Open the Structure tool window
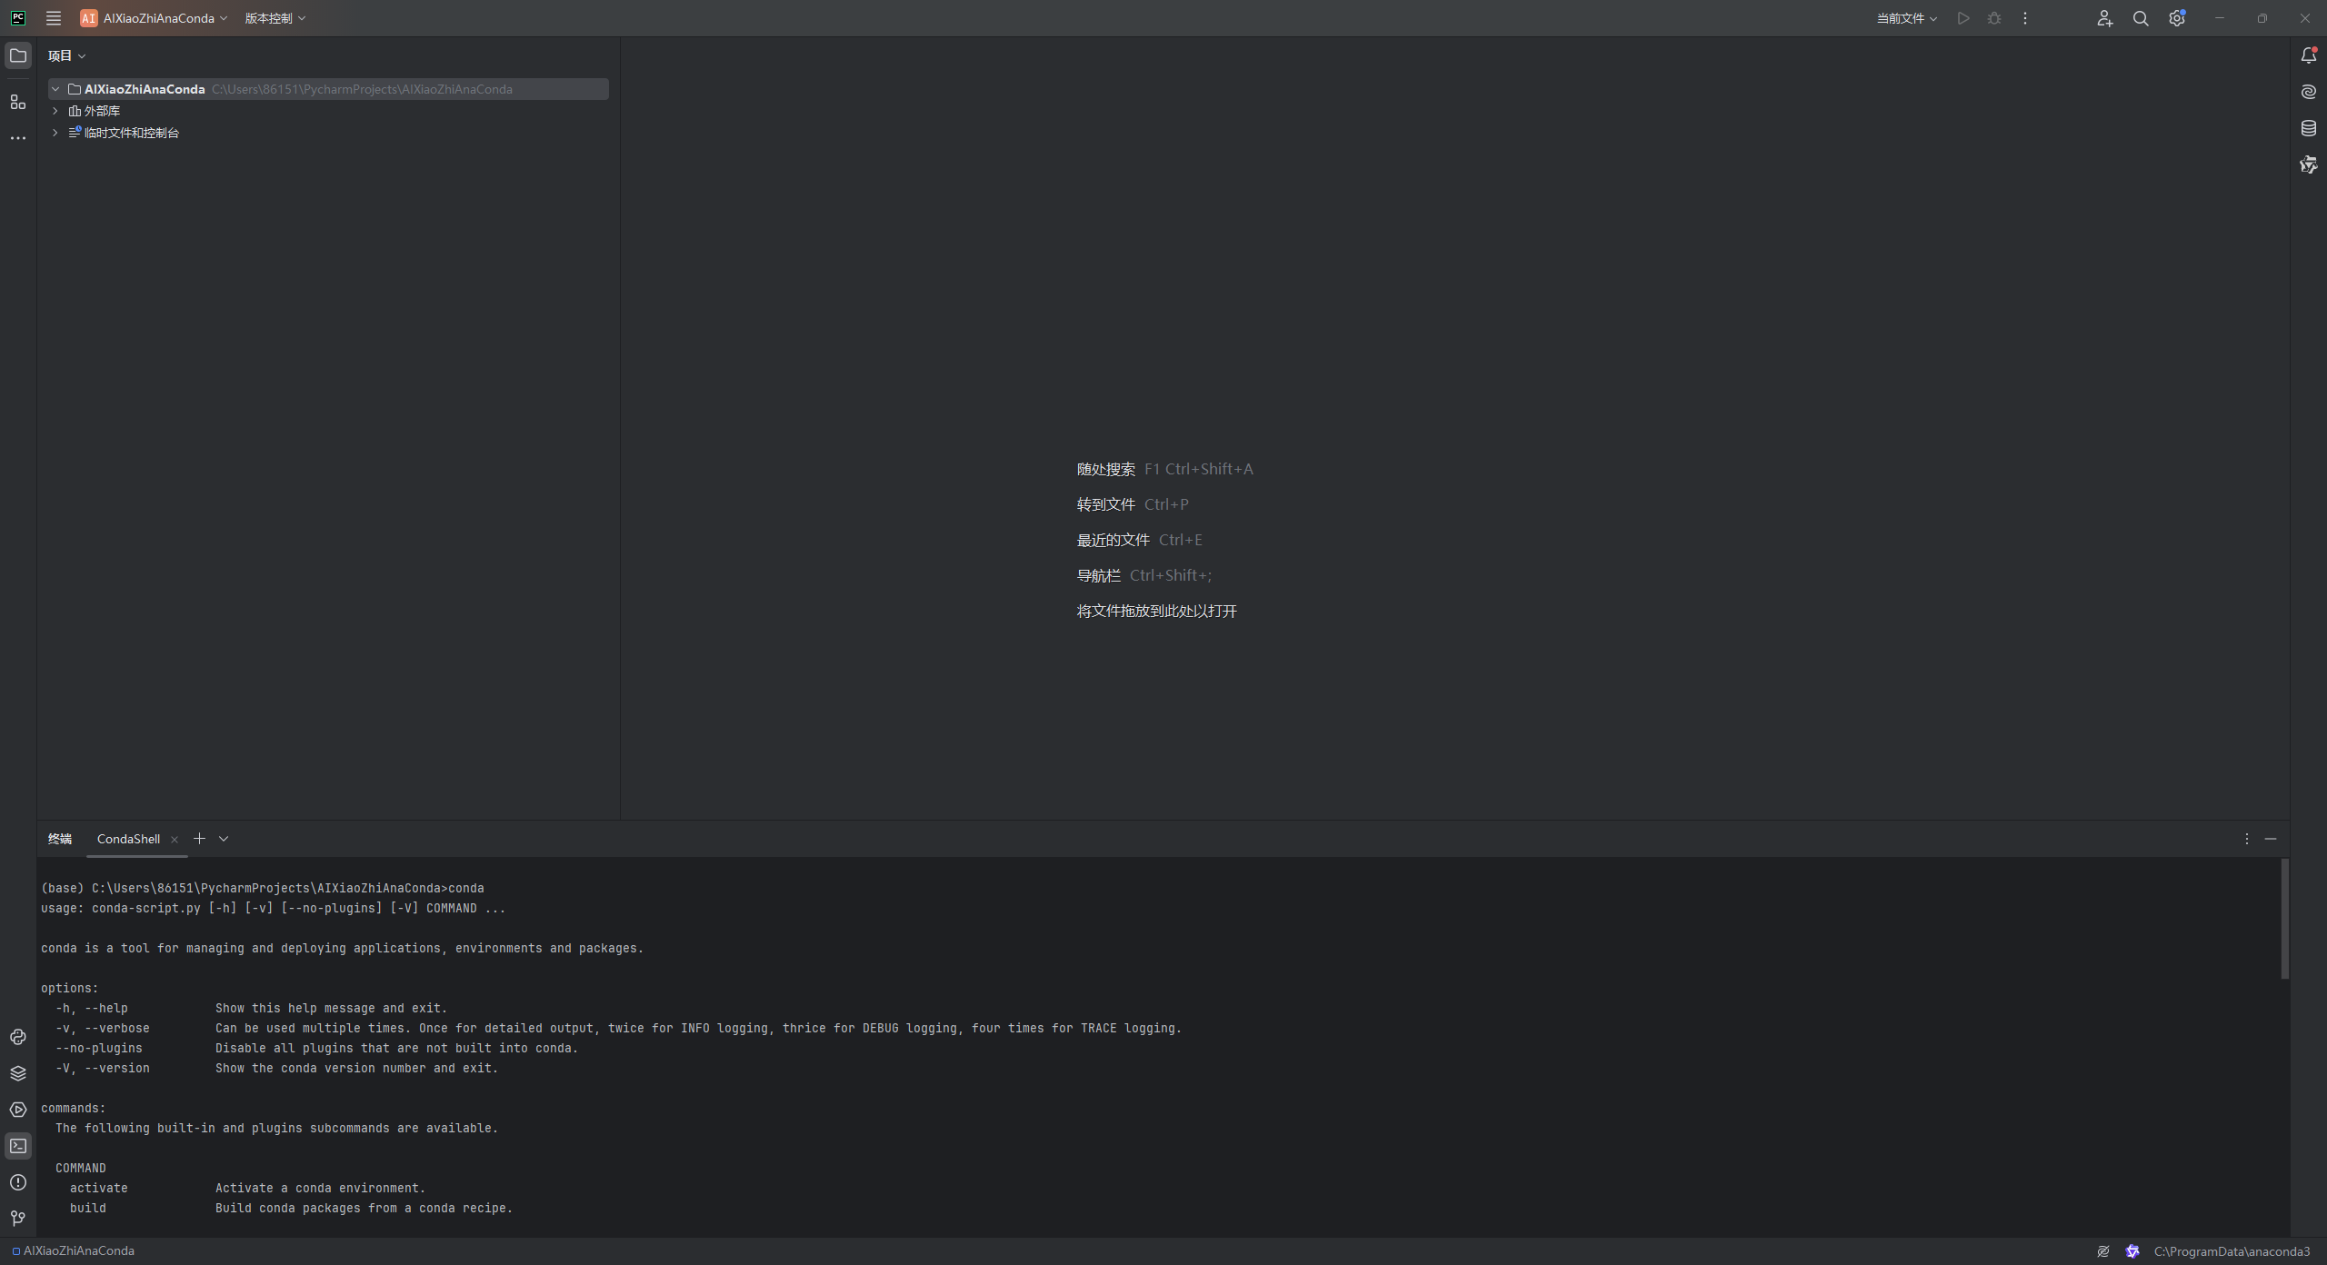Viewport: 2327px width, 1265px height. [18, 102]
